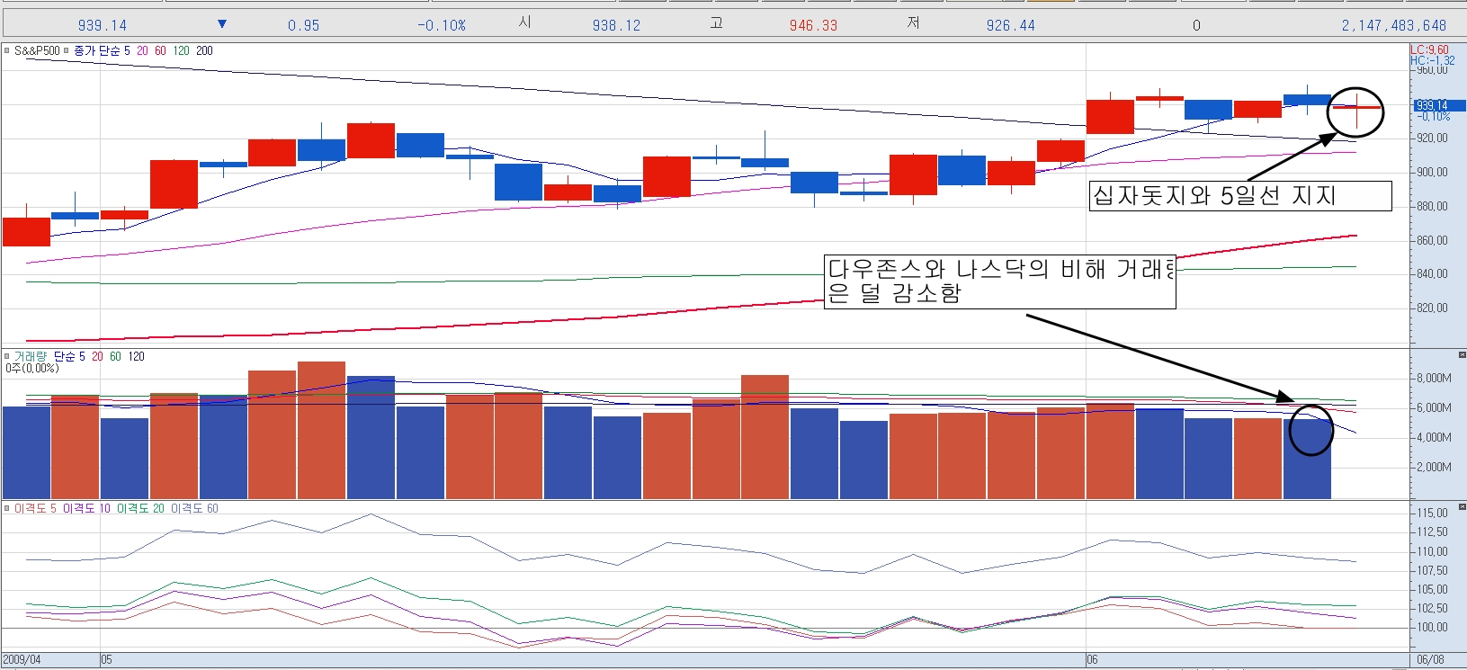Select the 200 moving average legend label

click(x=204, y=51)
